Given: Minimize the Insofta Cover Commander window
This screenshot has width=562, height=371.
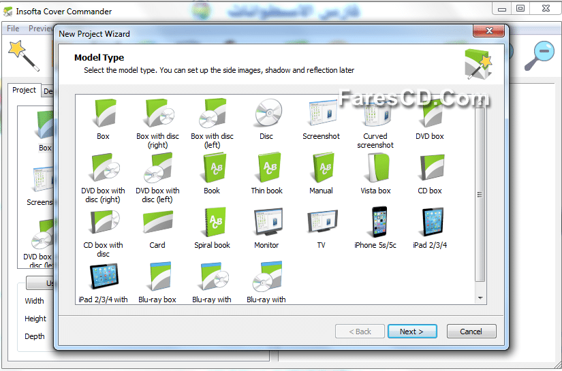Looking at the screenshot, I should (x=502, y=8).
